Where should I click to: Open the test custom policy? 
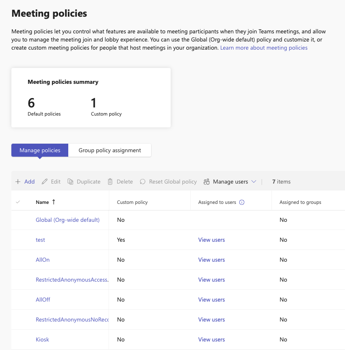(x=40, y=240)
